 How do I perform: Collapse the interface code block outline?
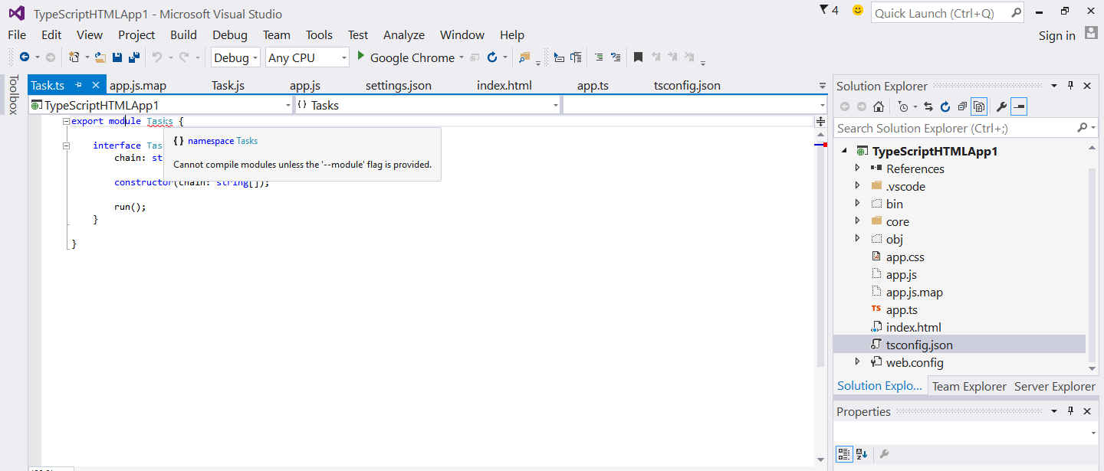coord(66,146)
